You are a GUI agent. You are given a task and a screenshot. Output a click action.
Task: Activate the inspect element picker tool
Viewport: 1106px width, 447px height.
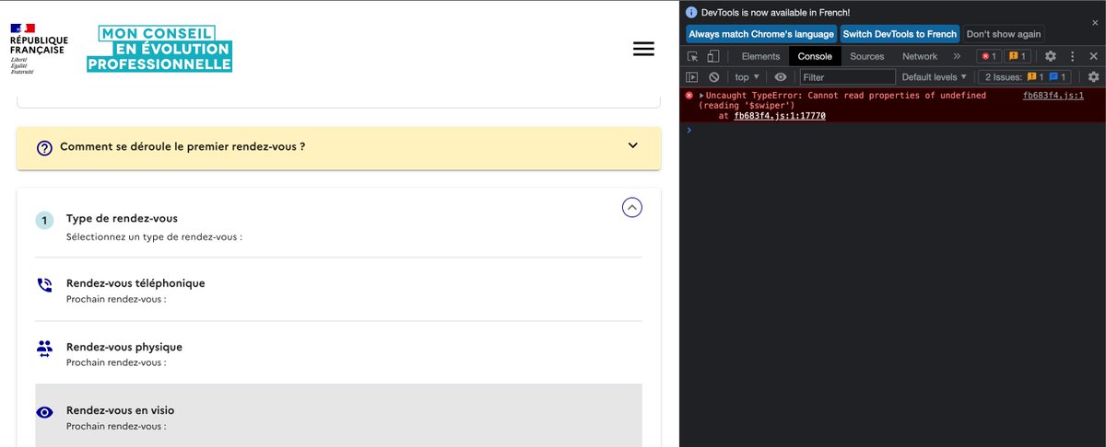pos(692,56)
